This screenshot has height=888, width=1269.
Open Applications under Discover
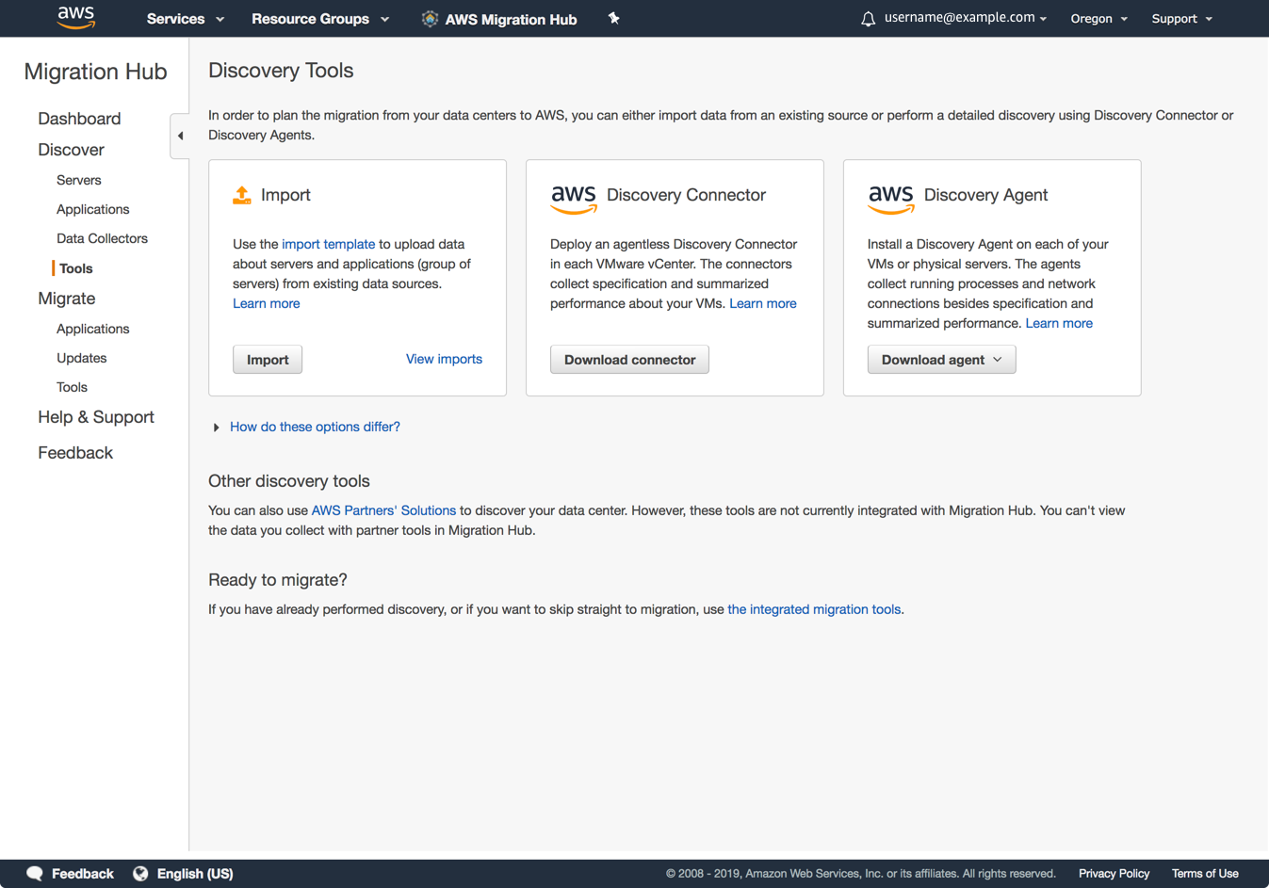click(x=92, y=209)
